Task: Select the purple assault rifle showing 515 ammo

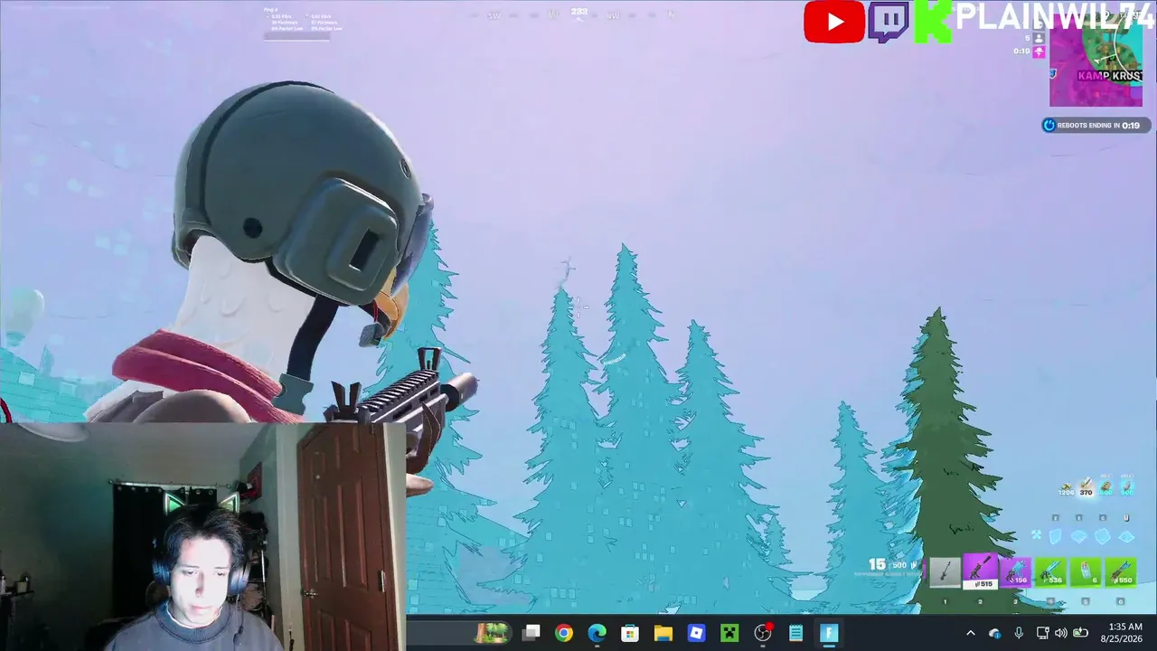Action: point(980,571)
